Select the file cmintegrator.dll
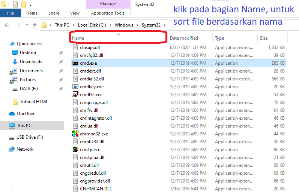This screenshot has width=299, height=193. click(96, 118)
